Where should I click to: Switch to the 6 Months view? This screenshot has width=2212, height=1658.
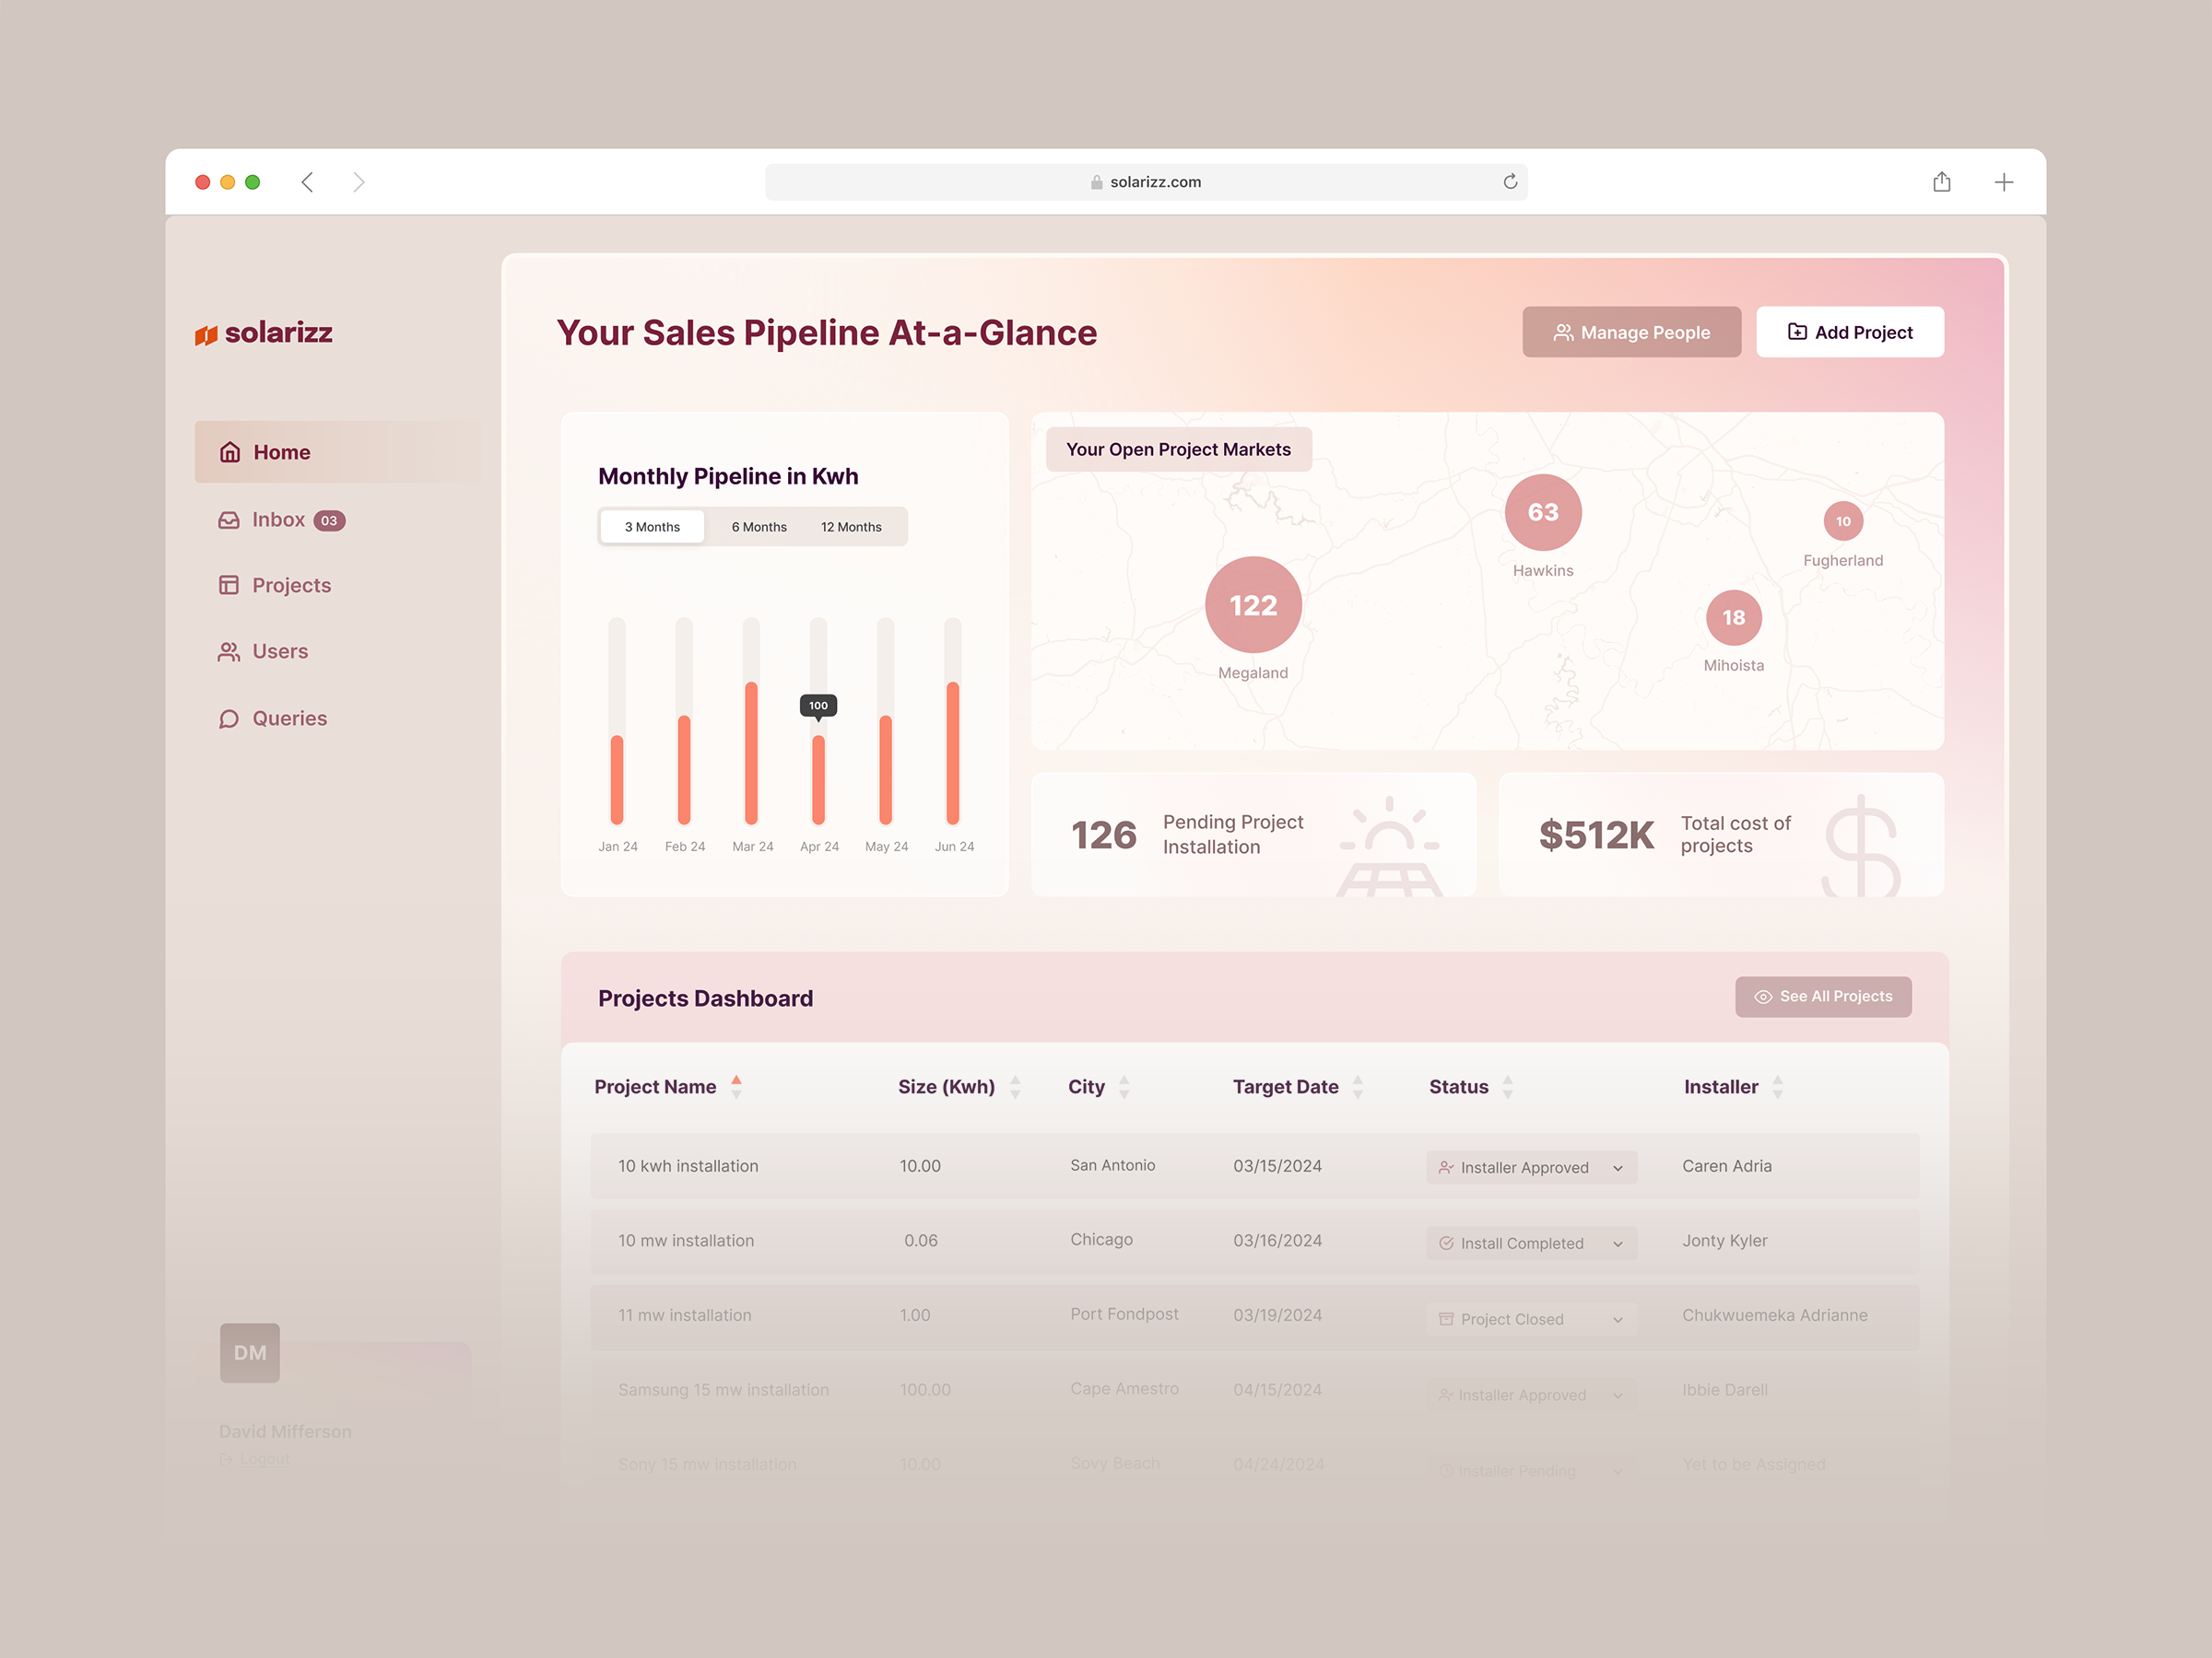tap(758, 526)
